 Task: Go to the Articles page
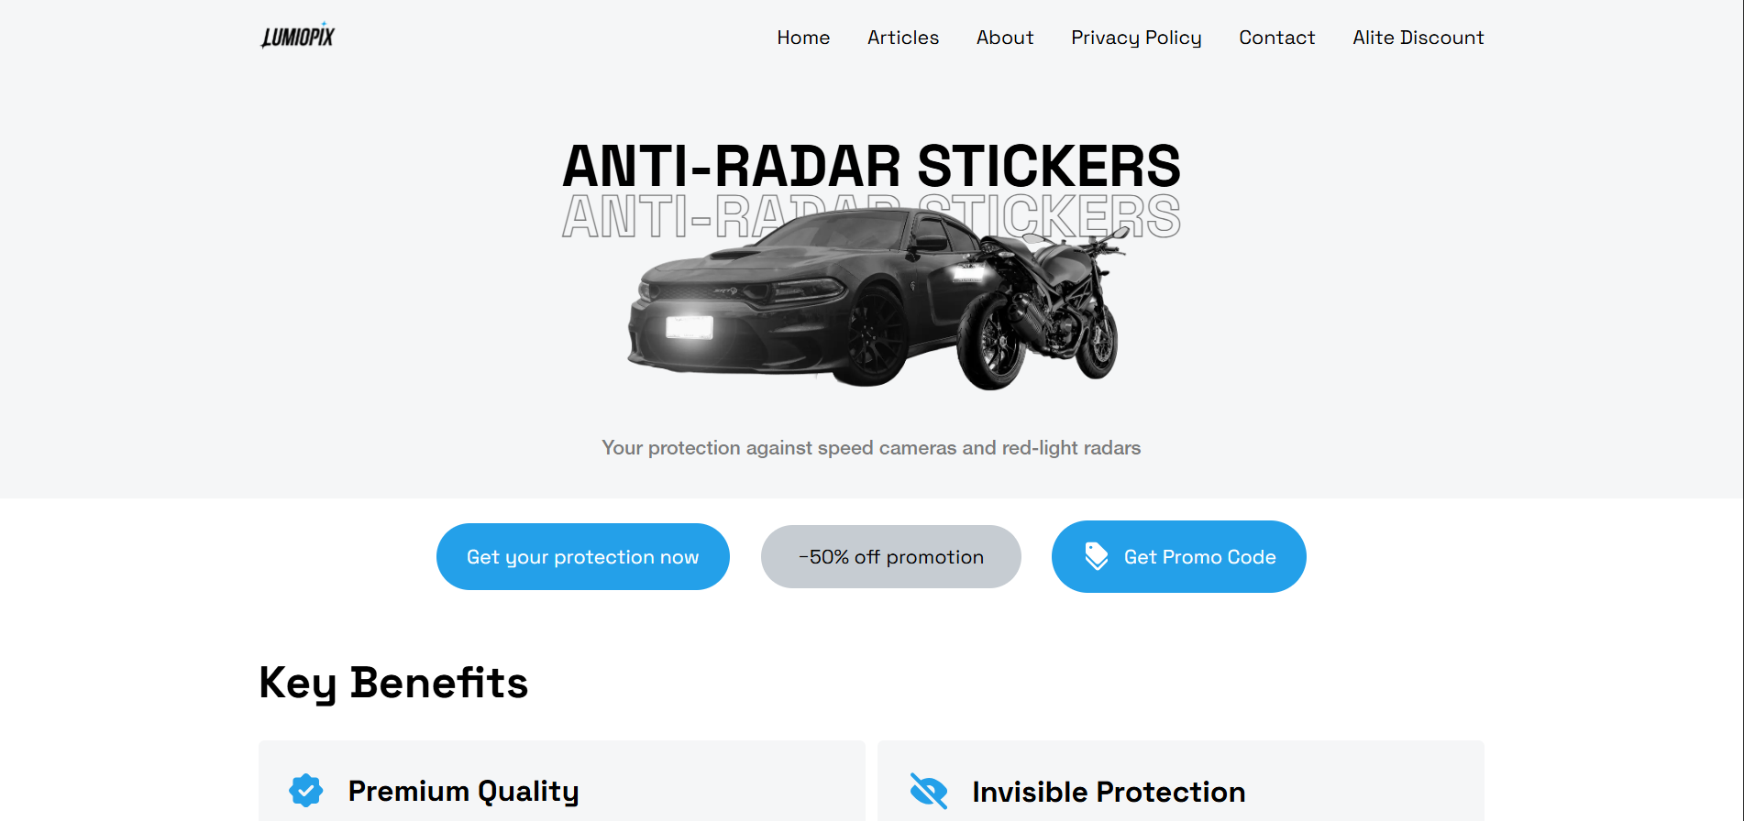[x=903, y=38]
